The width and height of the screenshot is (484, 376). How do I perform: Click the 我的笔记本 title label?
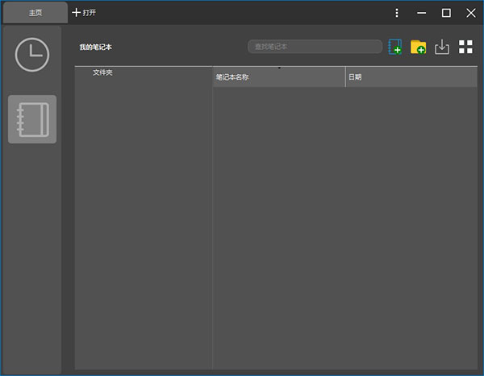tap(95, 48)
